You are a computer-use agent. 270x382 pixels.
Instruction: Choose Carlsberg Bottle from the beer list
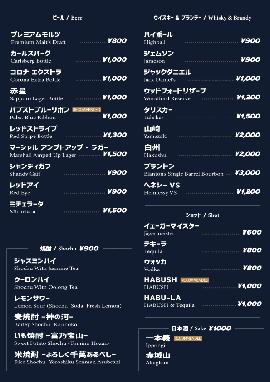coord(69,57)
